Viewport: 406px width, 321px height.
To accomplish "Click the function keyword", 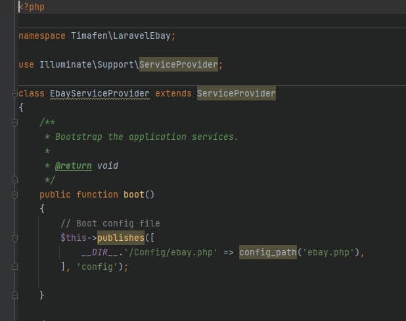I will (97, 194).
